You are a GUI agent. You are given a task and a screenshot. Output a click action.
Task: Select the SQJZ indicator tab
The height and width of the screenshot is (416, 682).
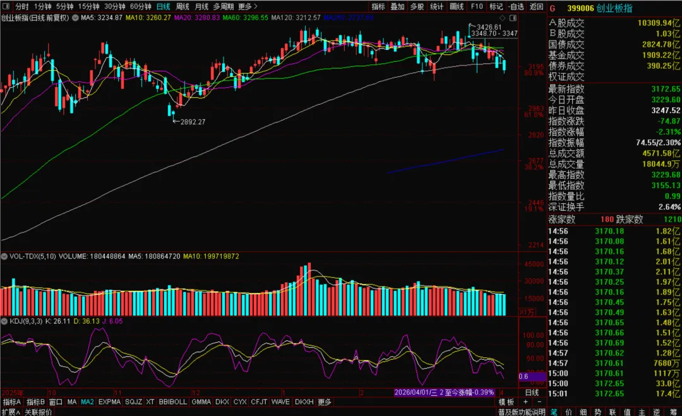133,402
